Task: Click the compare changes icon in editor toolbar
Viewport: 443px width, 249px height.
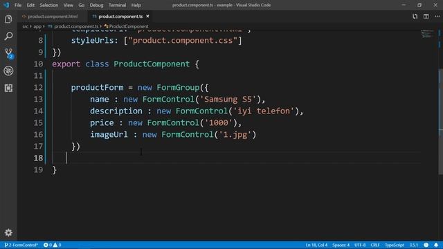Action: [x=415, y=17]
